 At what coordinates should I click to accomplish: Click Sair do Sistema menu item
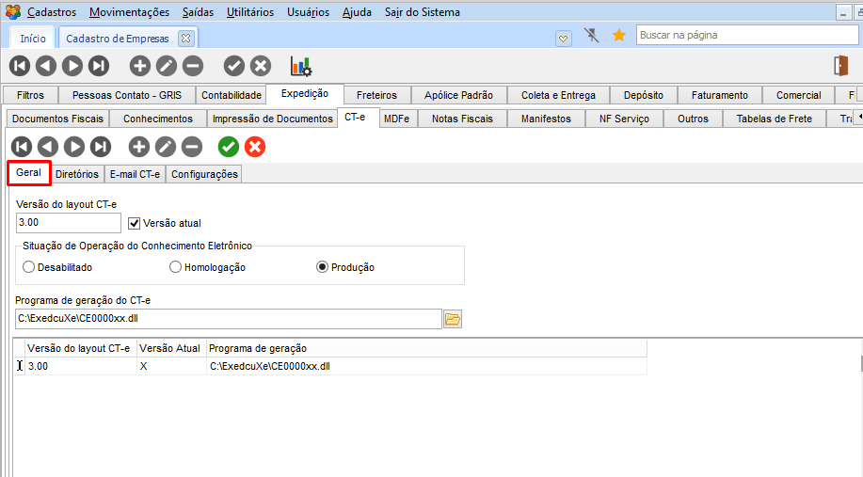[x=423, y=12]
